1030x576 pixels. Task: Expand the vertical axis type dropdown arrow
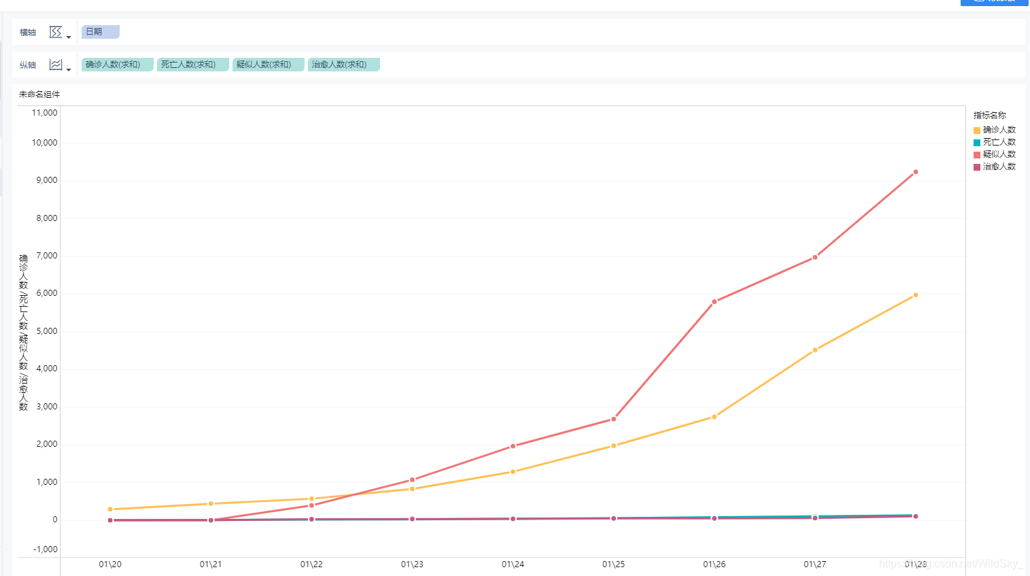(x=69, y=70)
